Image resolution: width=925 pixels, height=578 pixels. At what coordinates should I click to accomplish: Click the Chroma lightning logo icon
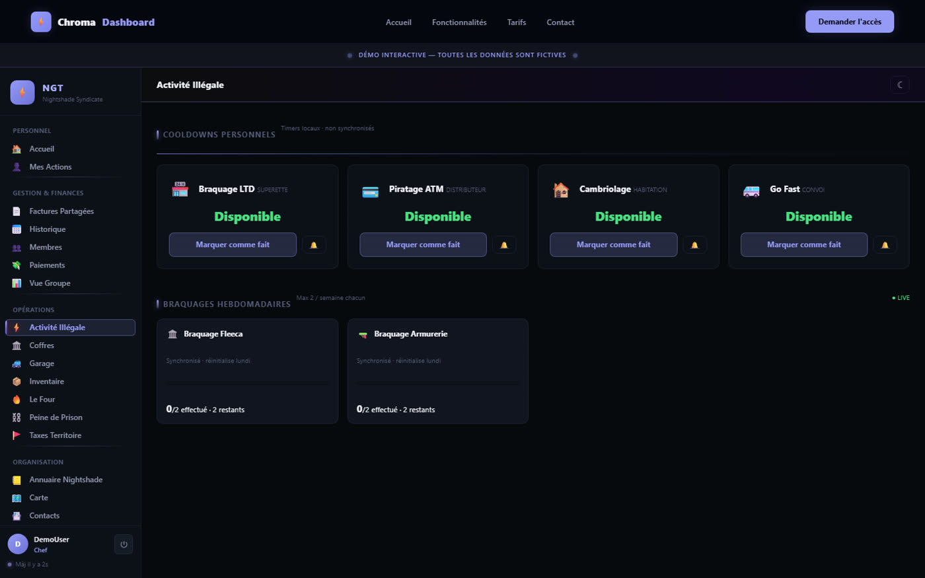tap(41, 22)
